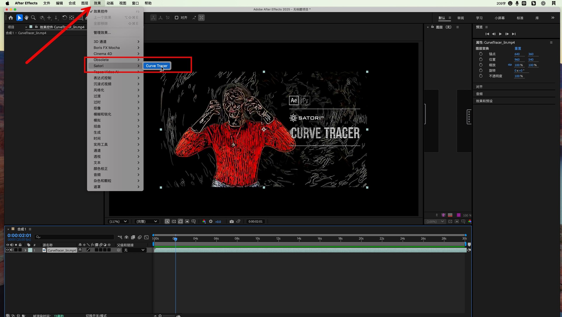
Task: Select the Hand tool in toolbar
Action: click(x=26, y=18)
